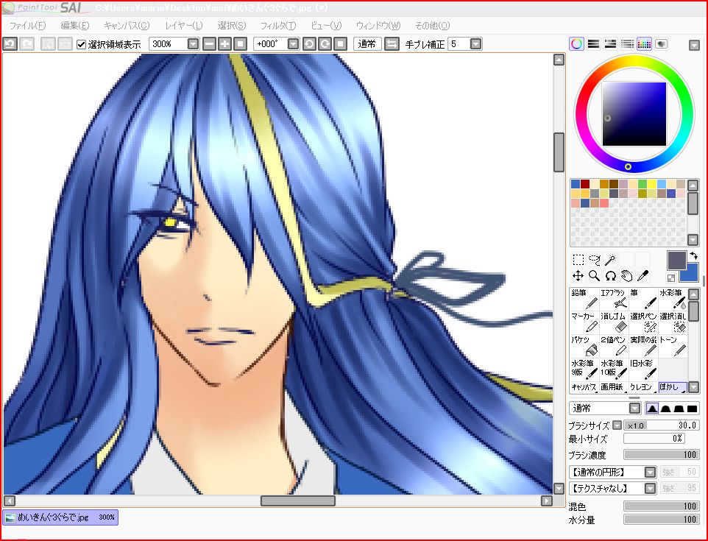This screenshot has height=541, width=708.
Task: Reset zoom with square button after plus
Action: (240, 44)
